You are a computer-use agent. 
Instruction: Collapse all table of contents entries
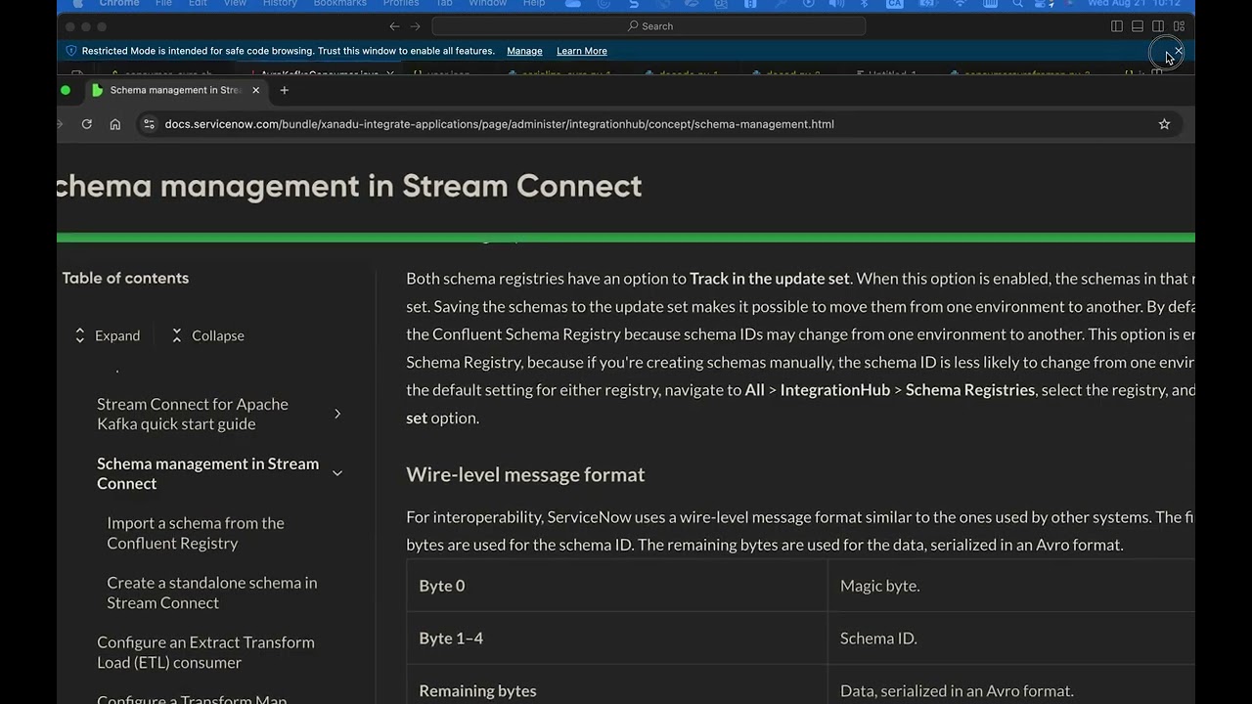[x=207, y=335]
